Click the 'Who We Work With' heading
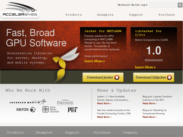This screenshot has height=137, width=183. pos(28,90)
